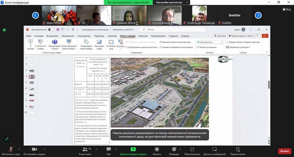Click the green Демонстрация экрана icon
The width and height of the screenshot is (294, 157).
pos(133,149)
